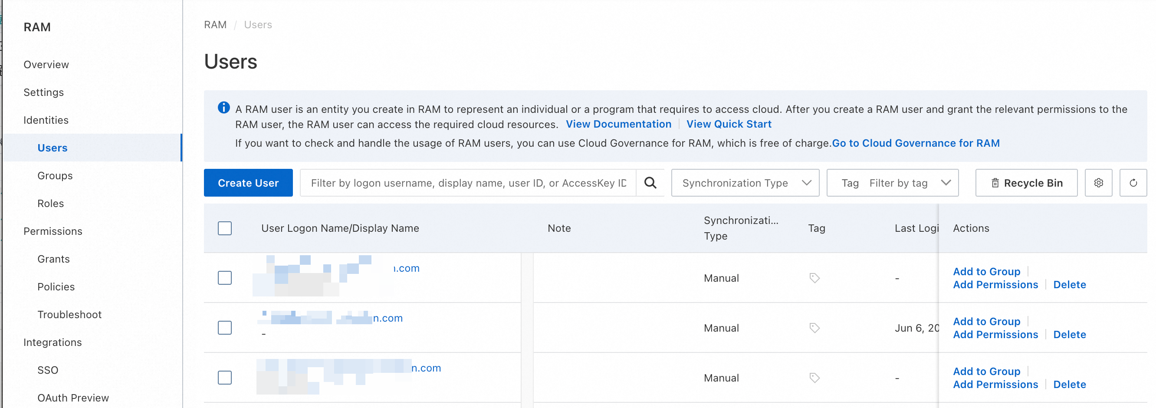
Task: Expand the Synchronization Type dropdown
Action: coord(745,183)
